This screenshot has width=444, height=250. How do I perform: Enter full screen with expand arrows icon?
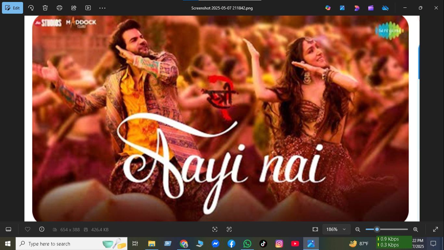click(x=436, y=229)
